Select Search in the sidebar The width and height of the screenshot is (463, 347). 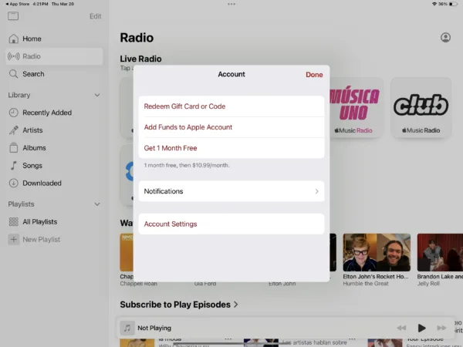[54, 74]
